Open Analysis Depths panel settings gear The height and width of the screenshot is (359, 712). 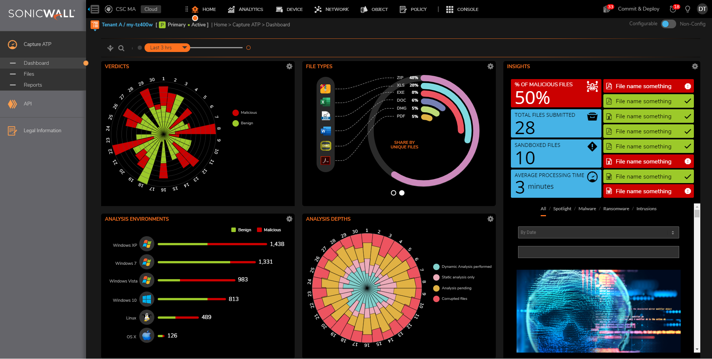pyautogui.click(x=491, y=219)
